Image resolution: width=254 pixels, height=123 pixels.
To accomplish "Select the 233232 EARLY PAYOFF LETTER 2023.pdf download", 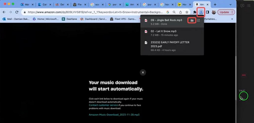I will [x=172, y=46].
